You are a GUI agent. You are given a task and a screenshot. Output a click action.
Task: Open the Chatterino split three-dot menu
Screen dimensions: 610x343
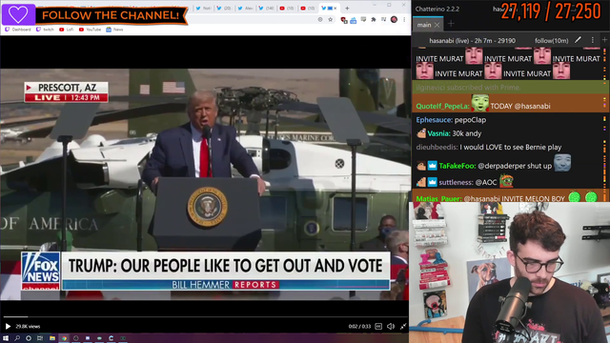(593, 40)
